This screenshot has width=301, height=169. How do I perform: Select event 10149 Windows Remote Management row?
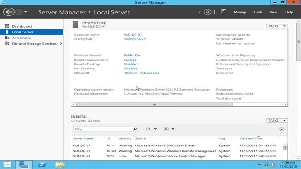click(x=177, y=151)
